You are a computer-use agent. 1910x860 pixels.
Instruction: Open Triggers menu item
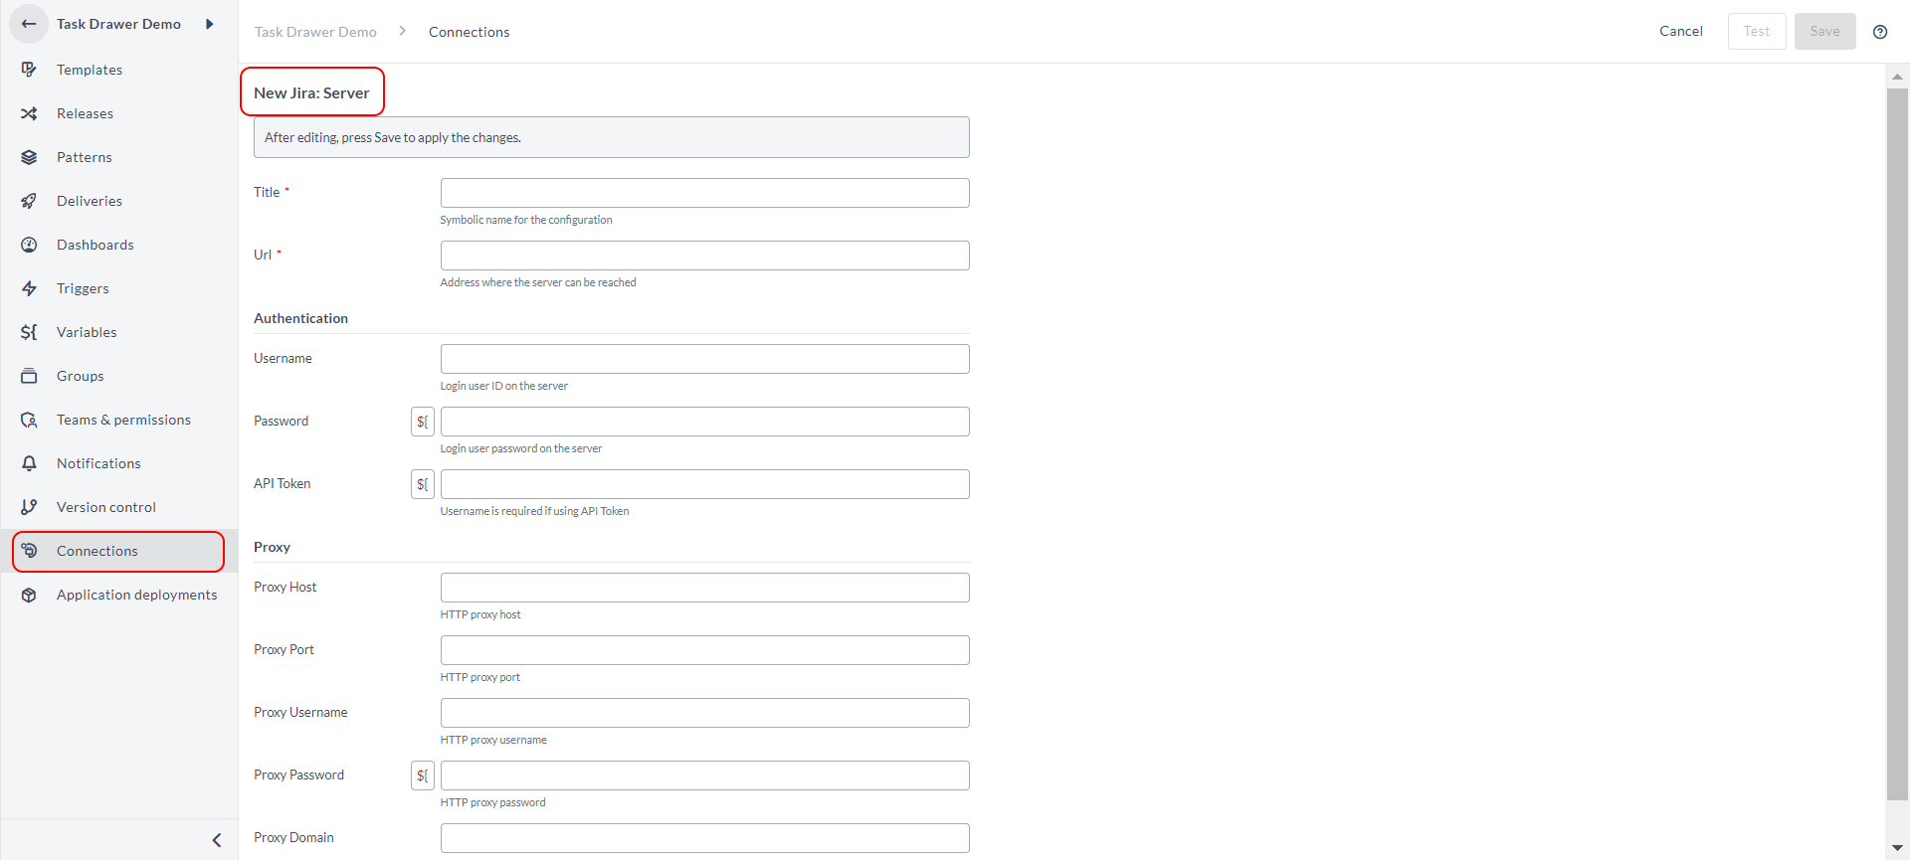point(118,288)
